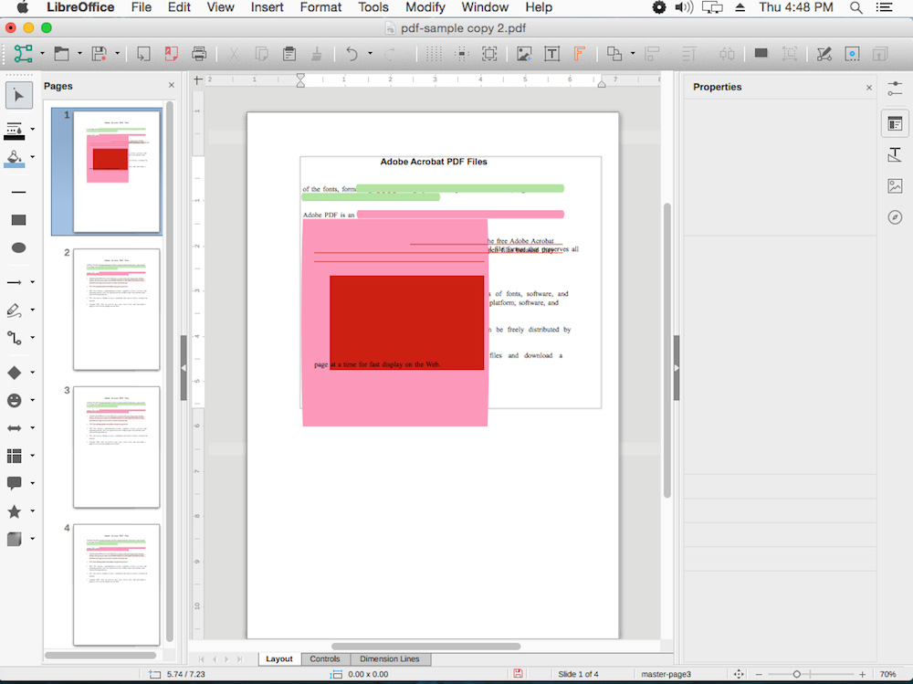Click the zoom out minus button
The width and height of the screenshot is (913, 684).
[759, 674]
